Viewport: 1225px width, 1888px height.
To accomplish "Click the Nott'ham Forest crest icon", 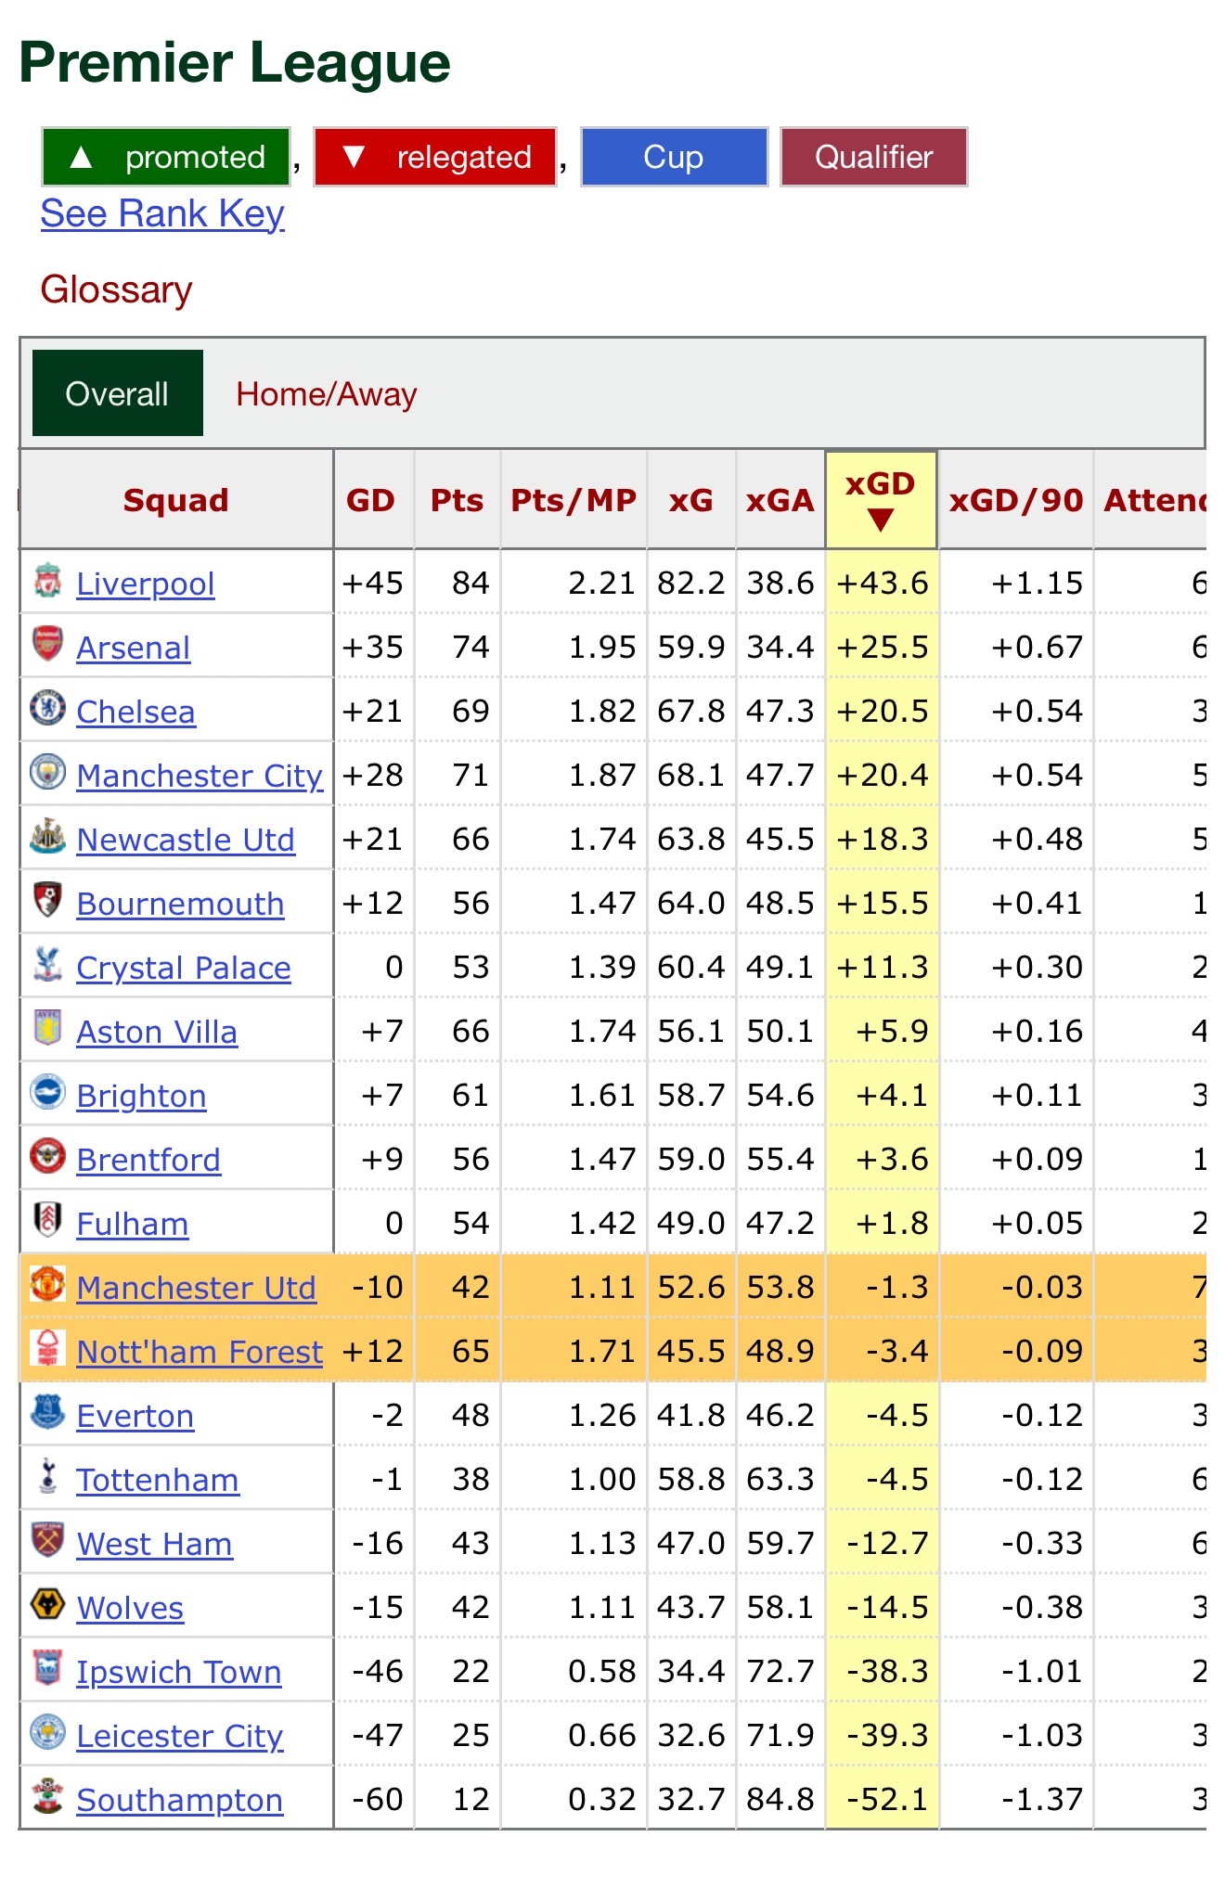I will click(47, 1348).
